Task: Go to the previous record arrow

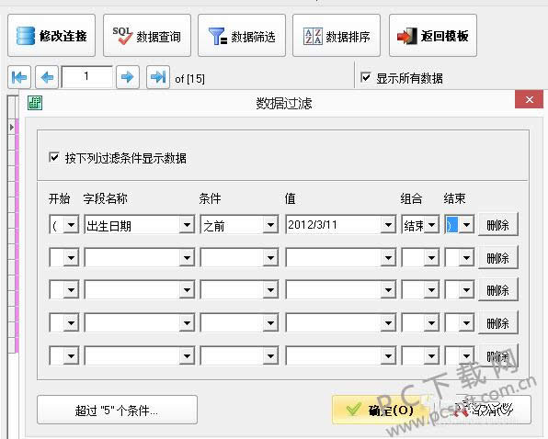Action: 47,77
